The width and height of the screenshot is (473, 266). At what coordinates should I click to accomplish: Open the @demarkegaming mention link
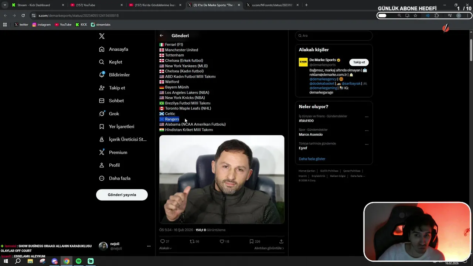click(323, 88)
